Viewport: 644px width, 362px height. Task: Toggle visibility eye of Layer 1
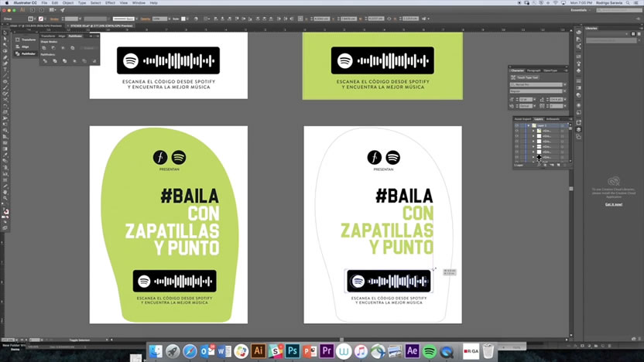click(x=517, y=125)
